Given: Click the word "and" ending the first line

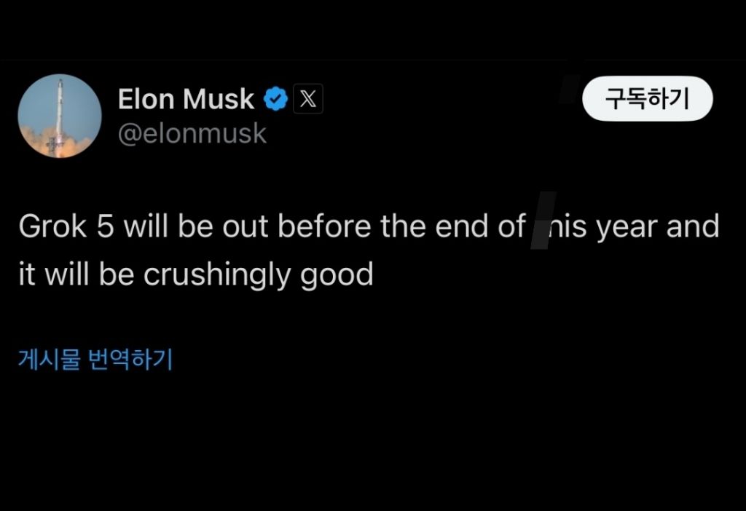Looking at the screenshot, I should 693,227.
